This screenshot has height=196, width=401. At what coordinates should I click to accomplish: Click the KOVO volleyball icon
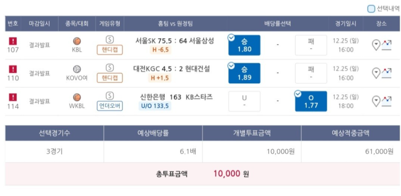(77, 69)
